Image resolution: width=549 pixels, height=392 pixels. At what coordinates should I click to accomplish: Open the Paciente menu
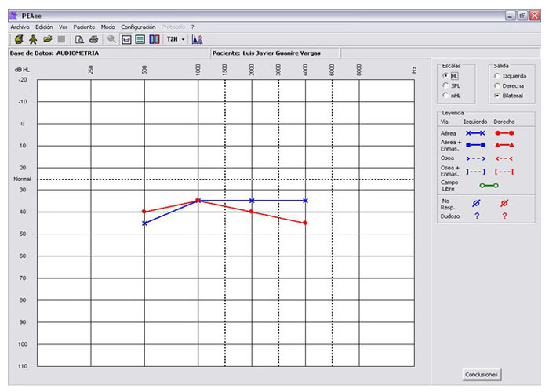pyautogui.click(x=84, y=27)
